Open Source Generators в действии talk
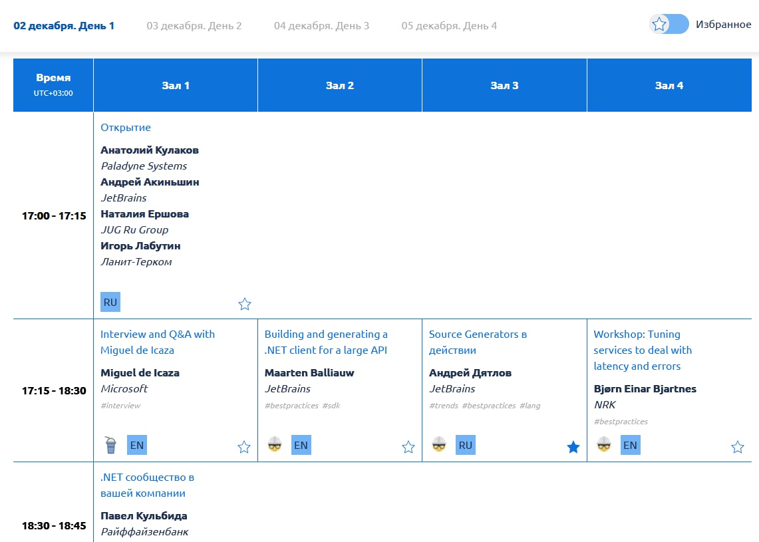The image size is (759, 542). coord(478,342)
